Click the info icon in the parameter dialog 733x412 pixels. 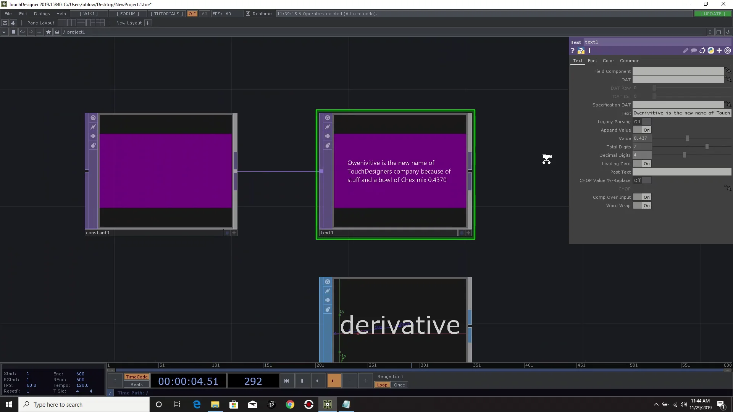589,50
